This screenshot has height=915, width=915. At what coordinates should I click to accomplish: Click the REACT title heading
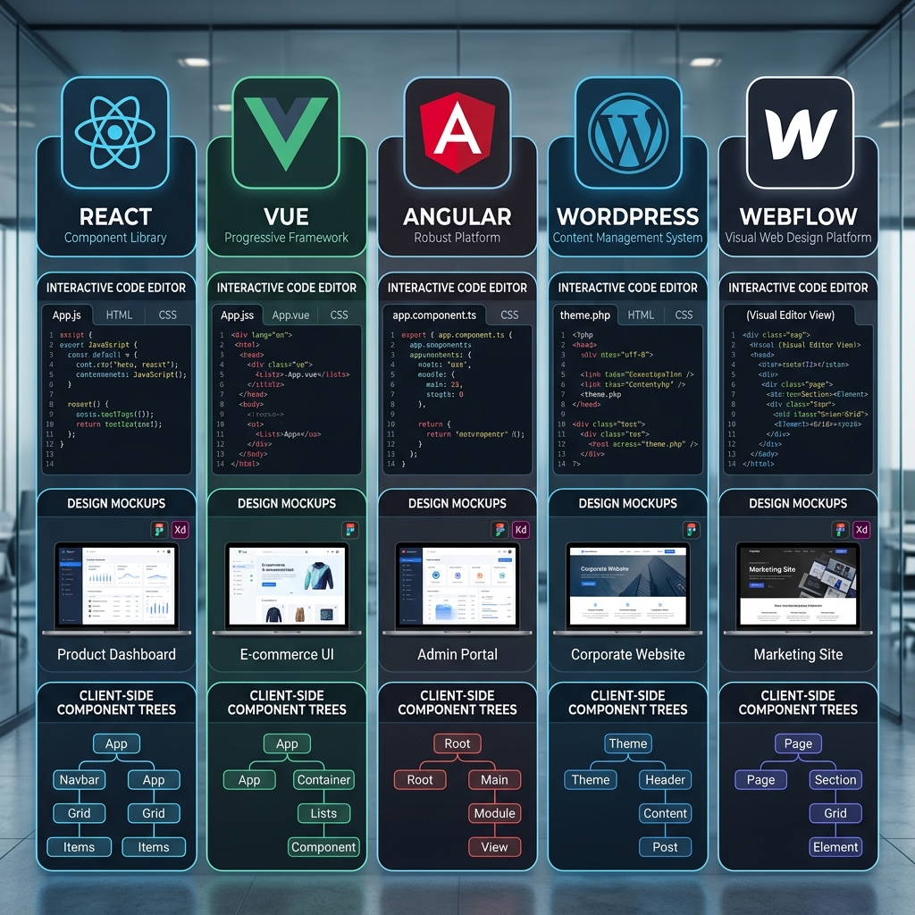[x=115, y=217]
